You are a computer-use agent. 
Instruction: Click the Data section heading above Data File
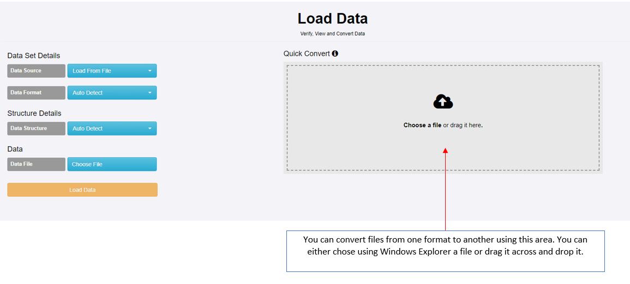point(15,149)
